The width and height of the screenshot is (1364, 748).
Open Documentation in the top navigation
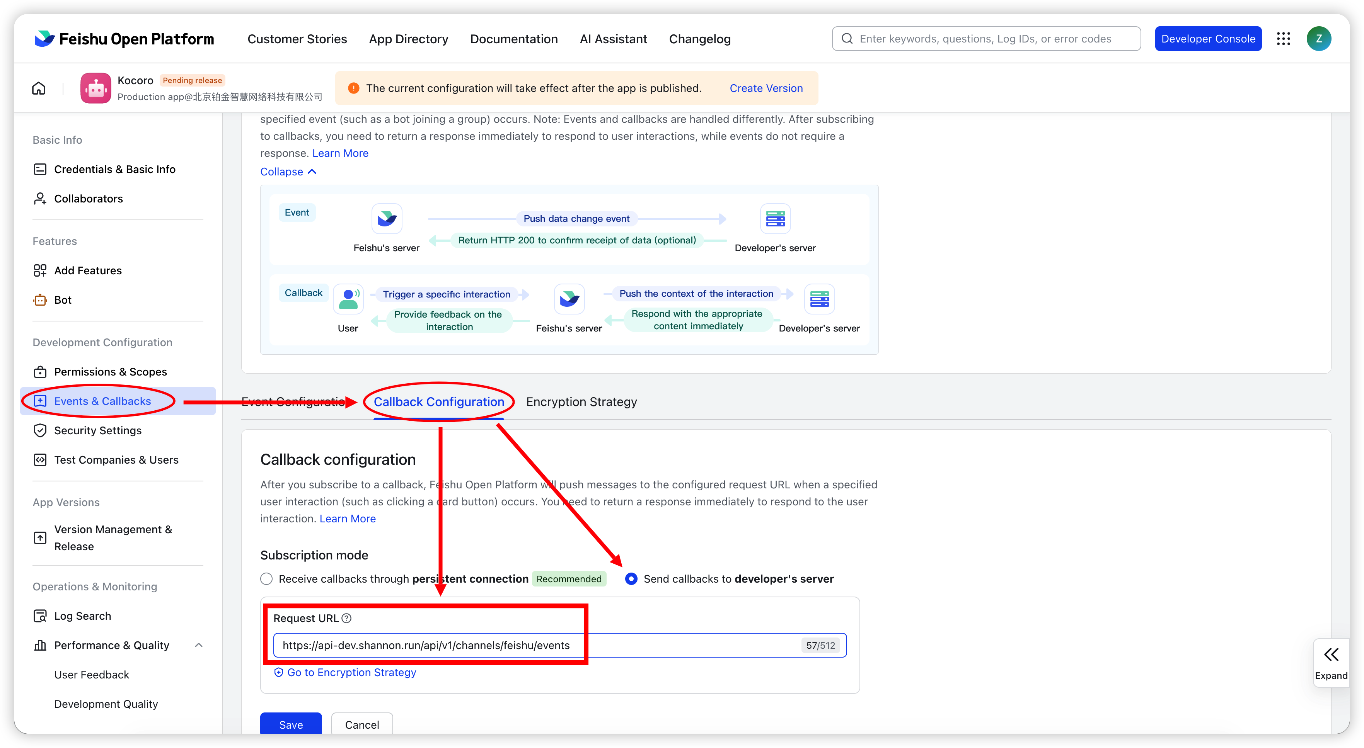click(514, 39)
